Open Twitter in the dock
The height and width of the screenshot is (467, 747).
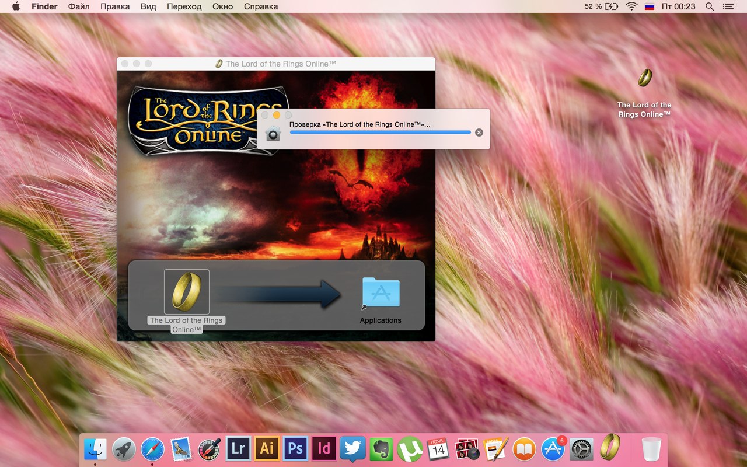pos(352,448)
